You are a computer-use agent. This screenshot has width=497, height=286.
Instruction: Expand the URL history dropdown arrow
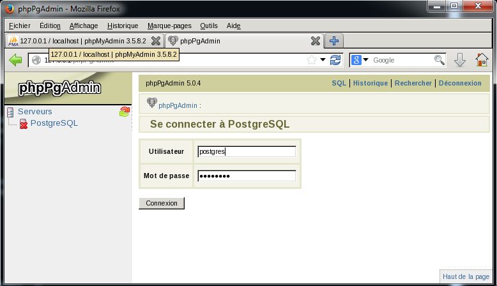click(x=323, y=60)
